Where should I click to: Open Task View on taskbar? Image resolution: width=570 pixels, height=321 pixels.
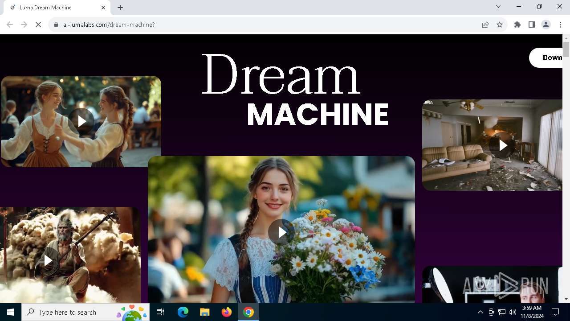[160, 312]
